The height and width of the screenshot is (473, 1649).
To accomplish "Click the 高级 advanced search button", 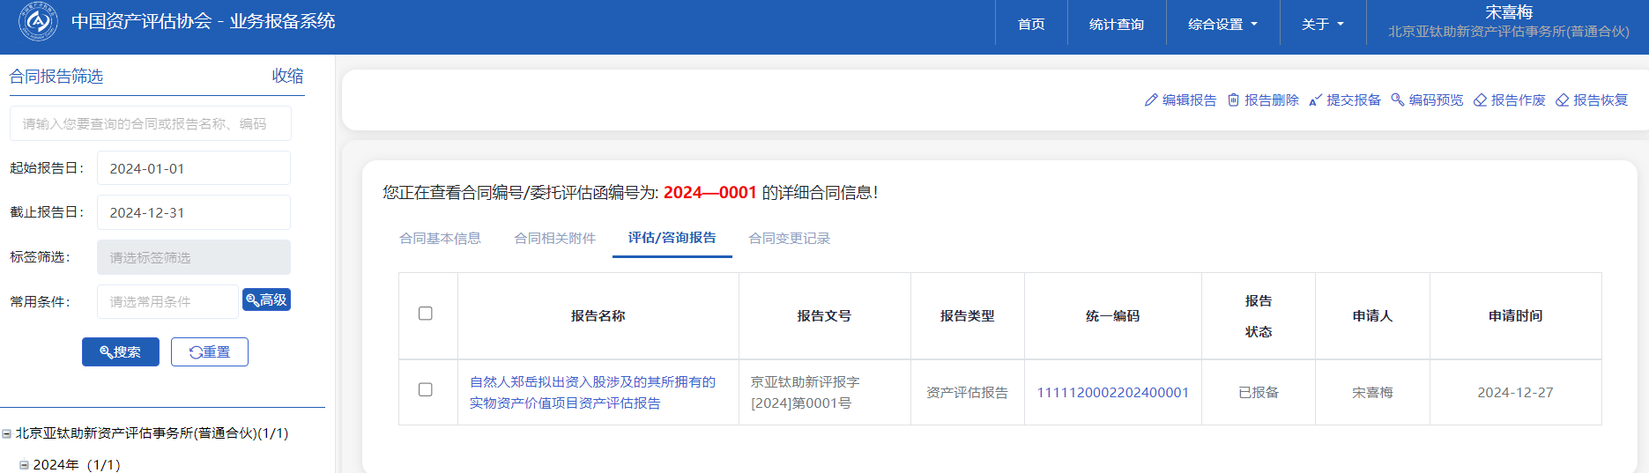I will (266, 300).
